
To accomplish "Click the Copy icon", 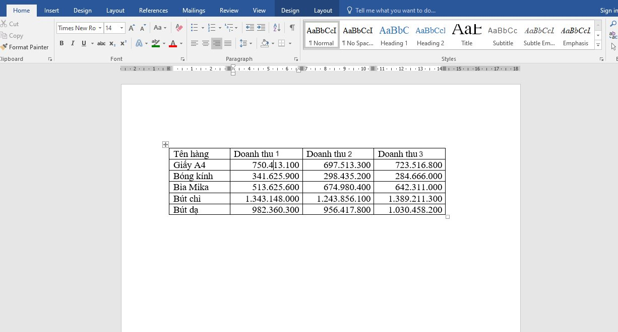I will pyautogui.click(x=4, y=36).
